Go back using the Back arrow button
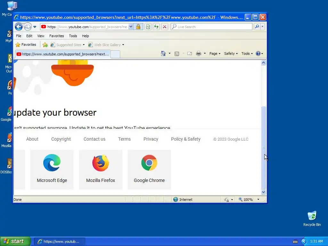 tap(19, 27)
